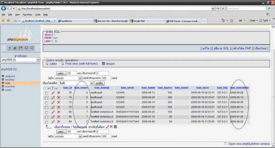The width and height of the screenshot is (275, 148).
Task: Click the IE Home toolbar icon
Action: click(x=223, y=20)
